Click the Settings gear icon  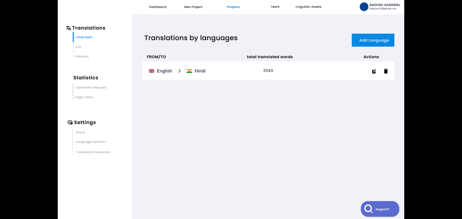point(70,122)
